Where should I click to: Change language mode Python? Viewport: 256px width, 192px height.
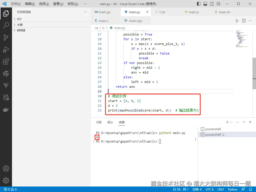(232, 189)
